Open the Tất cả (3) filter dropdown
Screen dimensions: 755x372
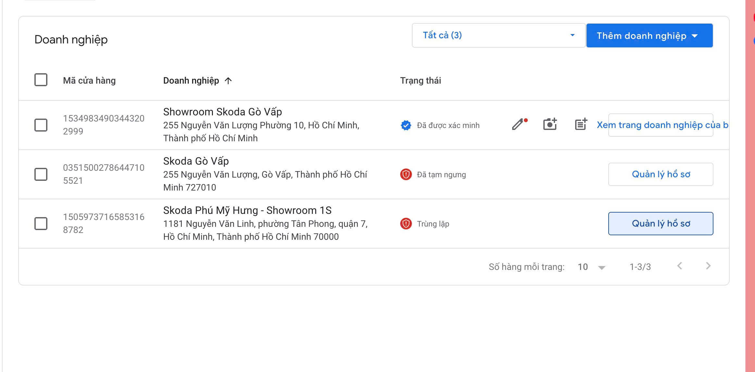[x=499, y=35]
